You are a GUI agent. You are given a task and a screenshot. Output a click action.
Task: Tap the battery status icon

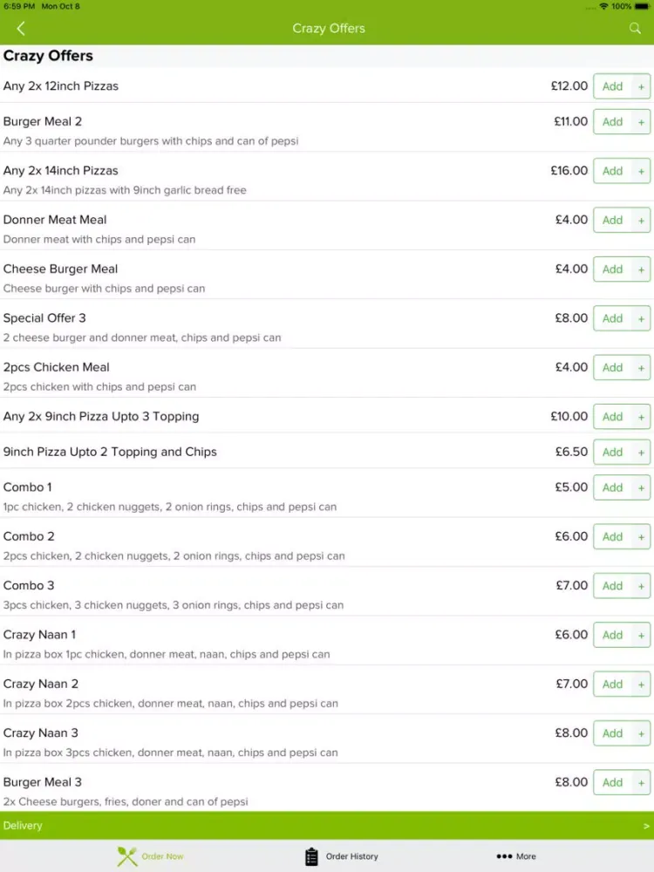click(x=643, y=6)
